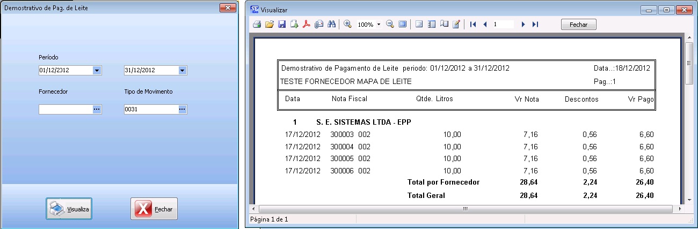698x229 pixels.
Task: Click the Tipo de Movimento field 0031
Action: pos(150,109)
